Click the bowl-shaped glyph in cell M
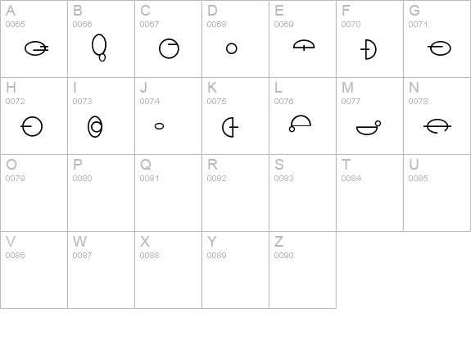 coord(369,128)
